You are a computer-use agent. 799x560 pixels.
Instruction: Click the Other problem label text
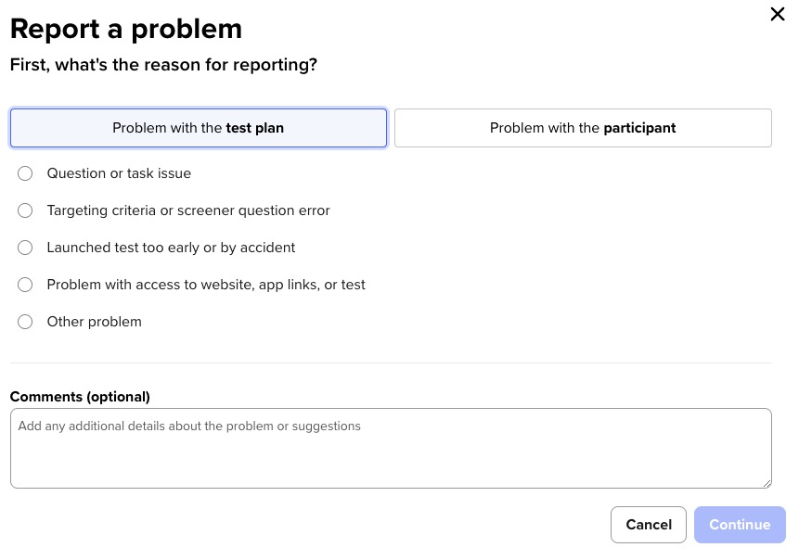(94, 322)
